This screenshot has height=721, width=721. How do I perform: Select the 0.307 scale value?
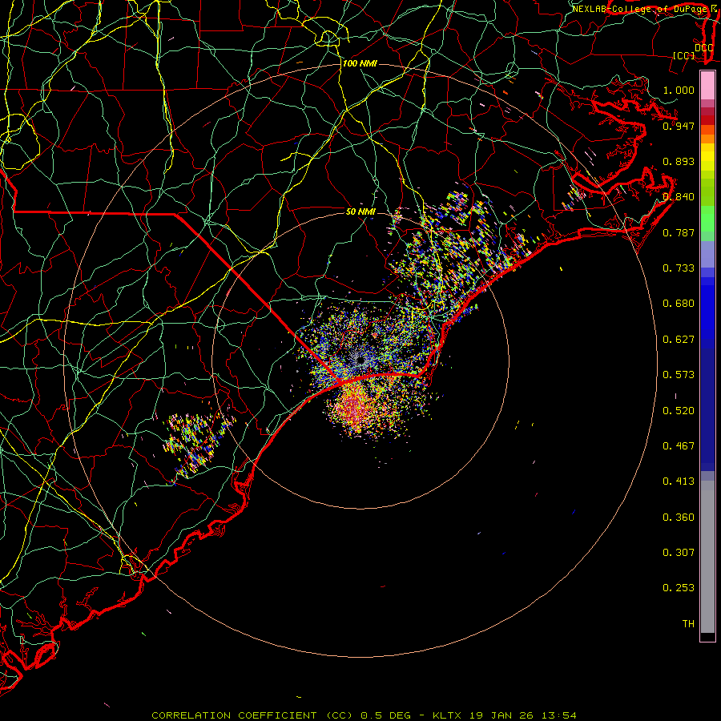(x=679, y=553)
